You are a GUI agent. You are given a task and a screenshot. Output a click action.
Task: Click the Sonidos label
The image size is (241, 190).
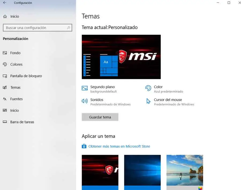tap(97, 100)
